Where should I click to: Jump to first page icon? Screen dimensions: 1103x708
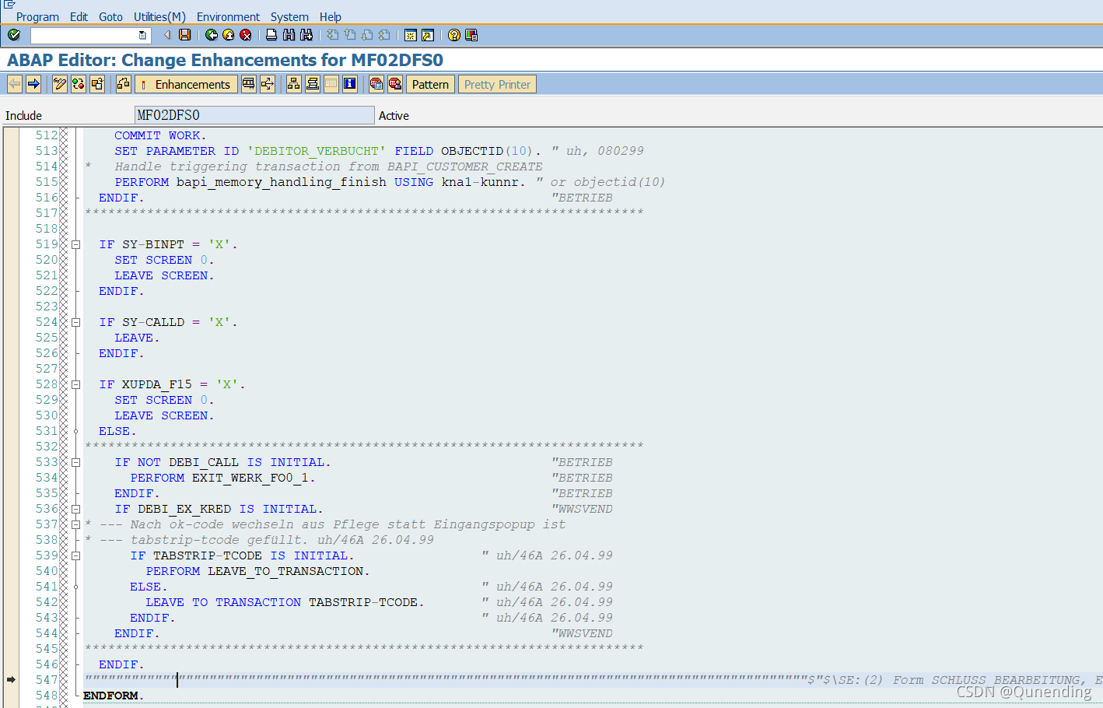click(x=332, y=35)
